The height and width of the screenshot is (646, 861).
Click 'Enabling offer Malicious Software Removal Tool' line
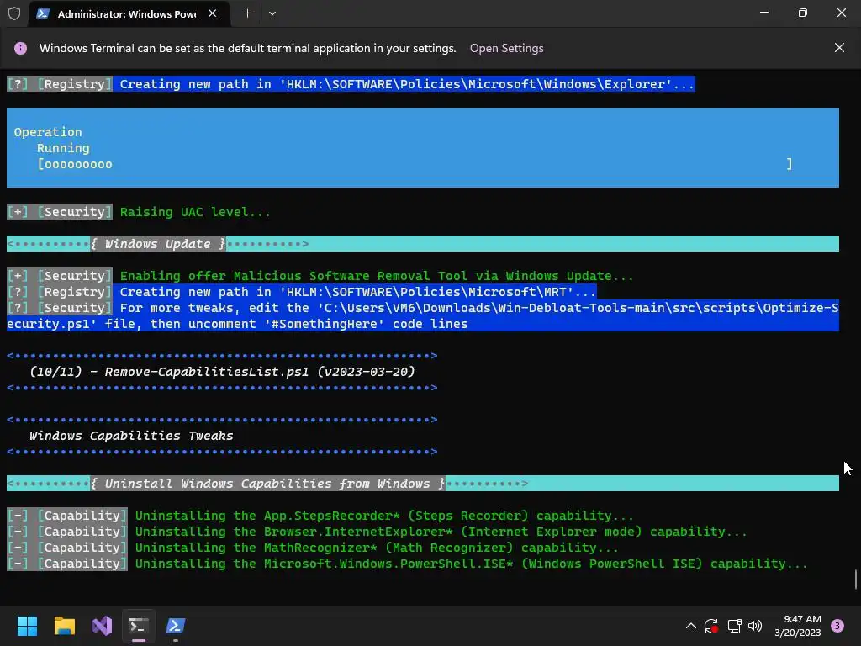click(x=376, y=276)
